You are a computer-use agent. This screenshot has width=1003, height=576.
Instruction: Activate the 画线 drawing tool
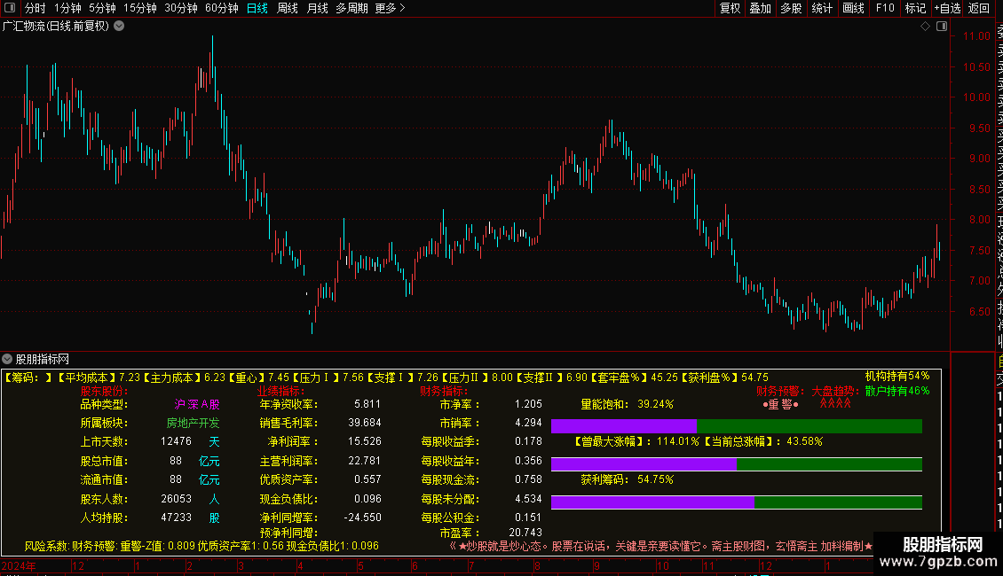point(853,8)
